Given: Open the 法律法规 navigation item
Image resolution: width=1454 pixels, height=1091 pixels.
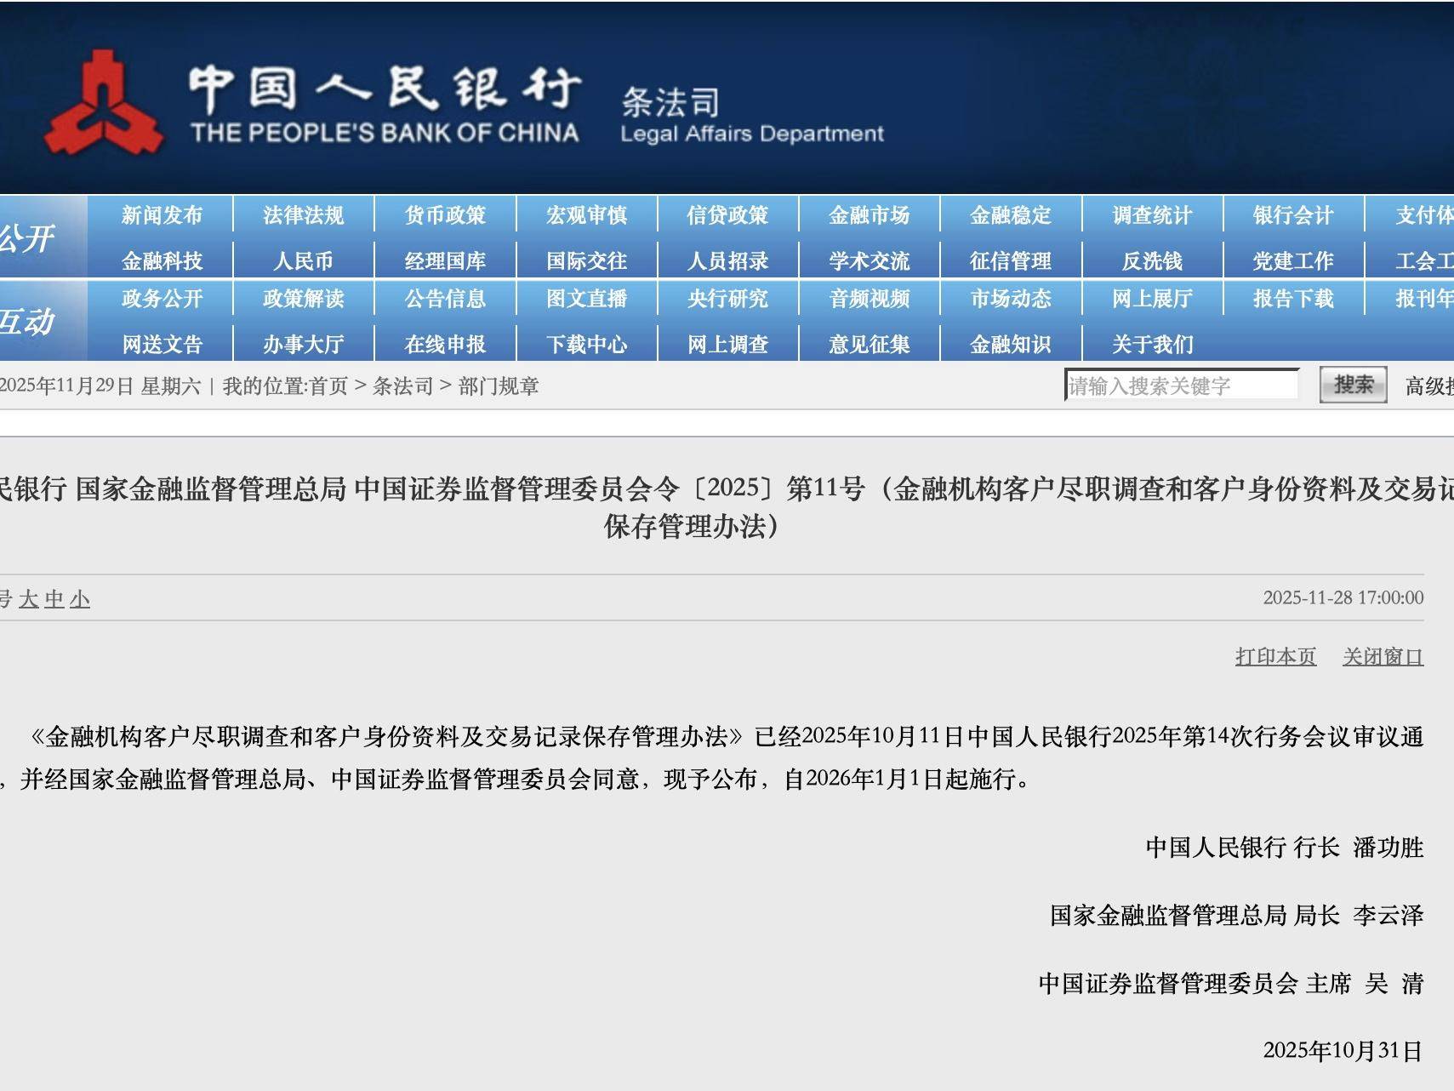Looking at the screenshot, I should (x=303, y=215).
